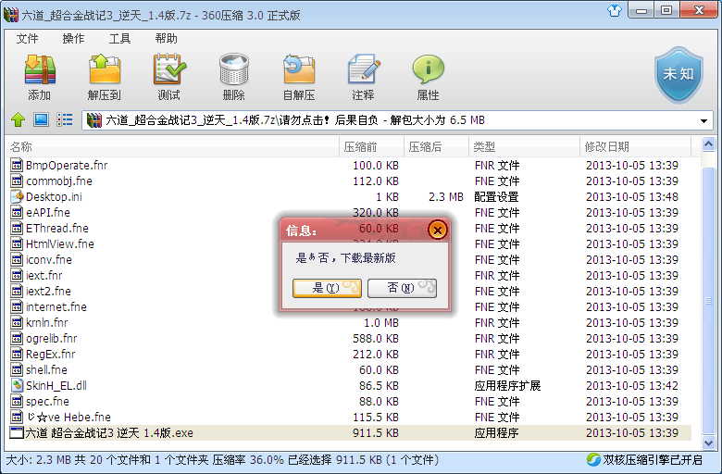Viewport: 722px width, 474px height.
Task: Open the 工具 menu
Action: click(119, 38)
